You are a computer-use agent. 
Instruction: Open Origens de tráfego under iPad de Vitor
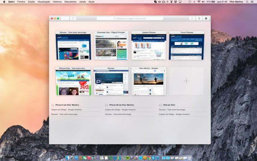click(x=174, y=114)
